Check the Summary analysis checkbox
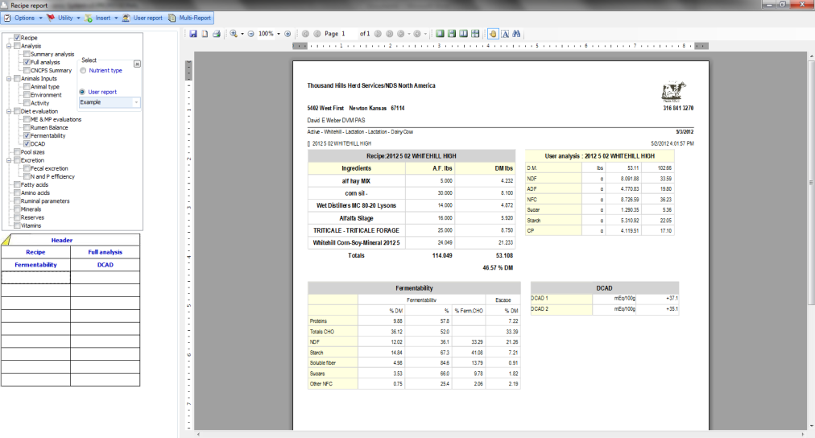815x438 pixels. [x=27, y=54]
